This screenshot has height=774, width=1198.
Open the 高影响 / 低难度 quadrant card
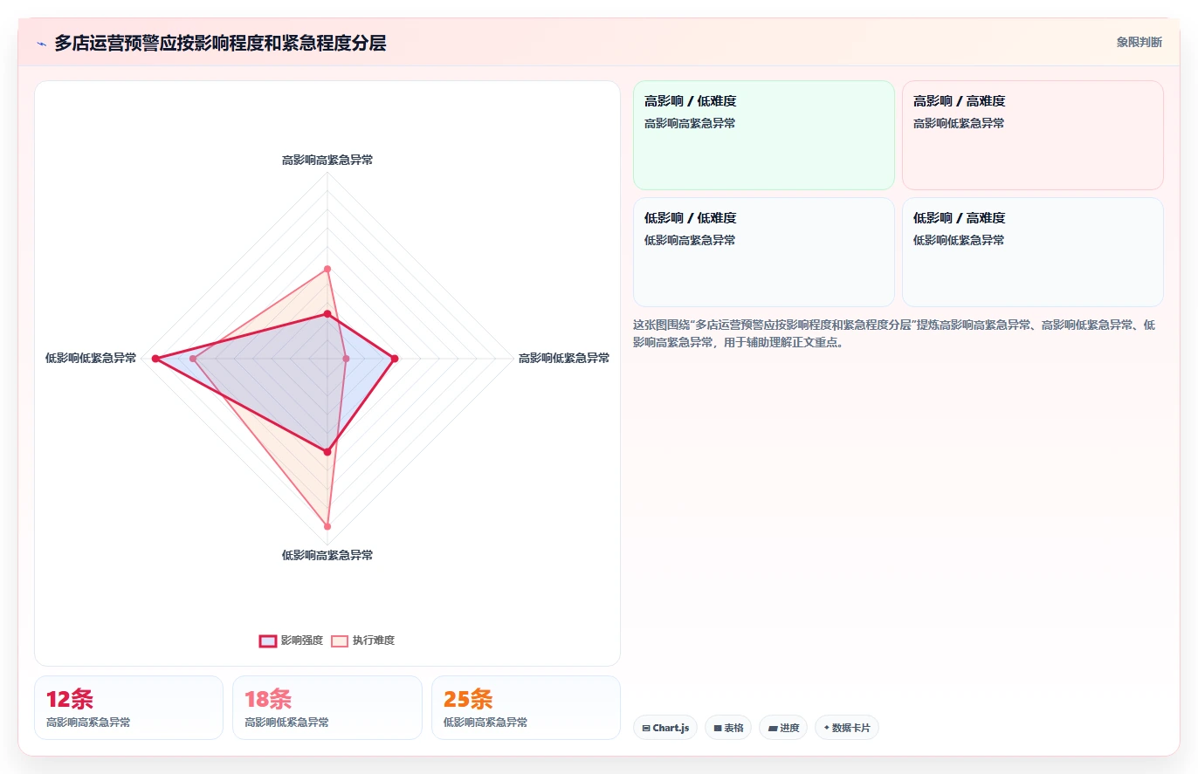pyautogui.click(x=764, y=135)
